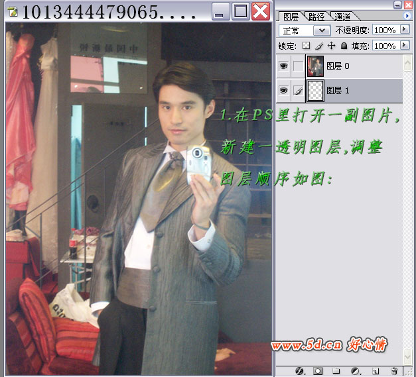Switch to the 图层 tab
This screenshot has height=377, width=416.
[291, 17]
